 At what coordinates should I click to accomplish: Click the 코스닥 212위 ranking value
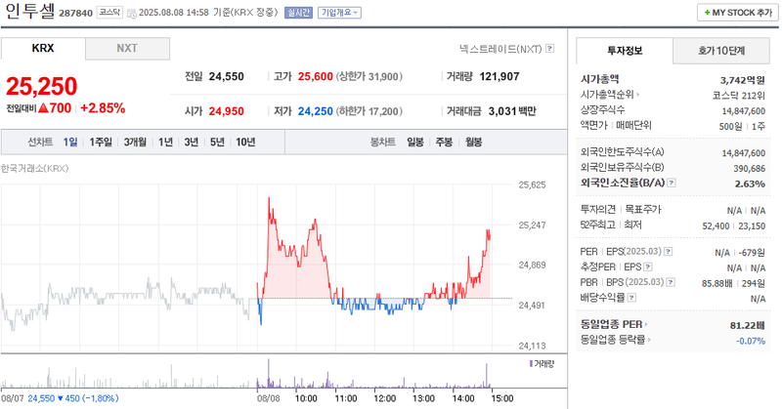coord(739,96)
